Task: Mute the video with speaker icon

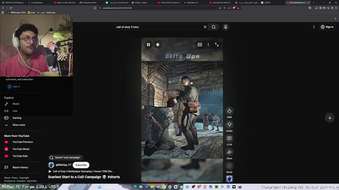Action: (x=158, y=45)
